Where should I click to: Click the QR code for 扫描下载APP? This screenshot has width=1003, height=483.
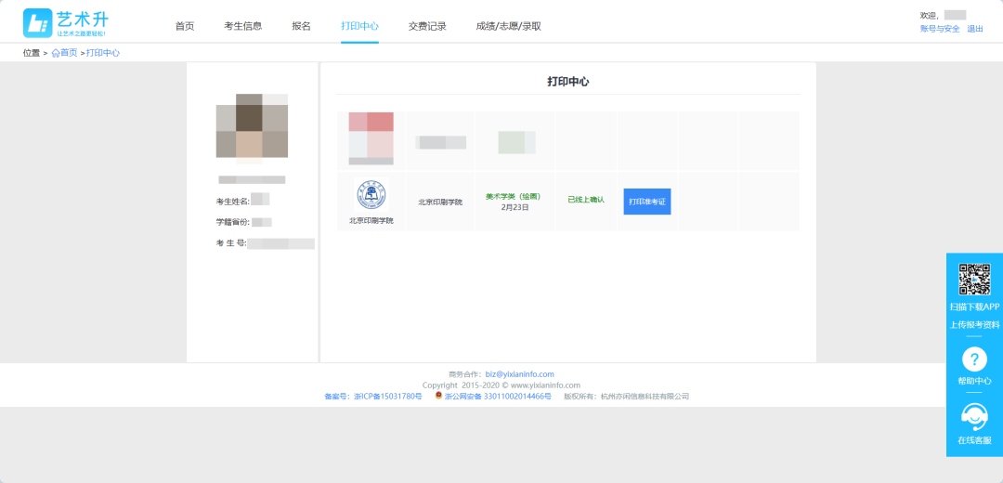click(974, 279)
